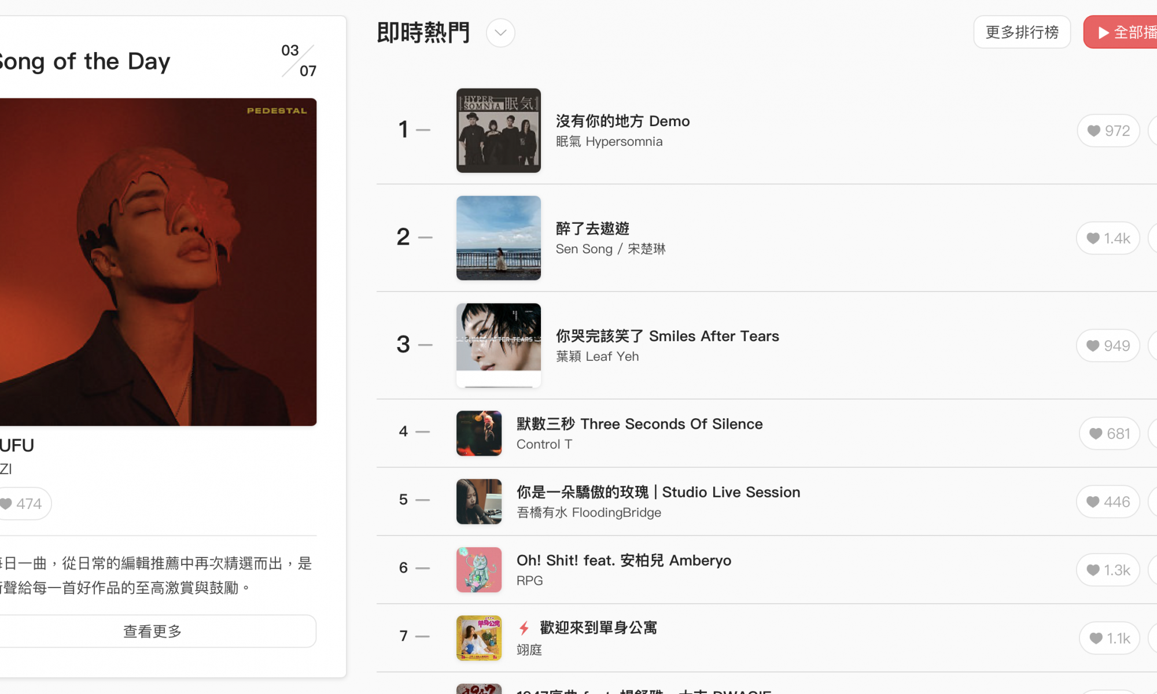
Task: Click the heart icon showing 681 likes
Action: click(1109, 434)
